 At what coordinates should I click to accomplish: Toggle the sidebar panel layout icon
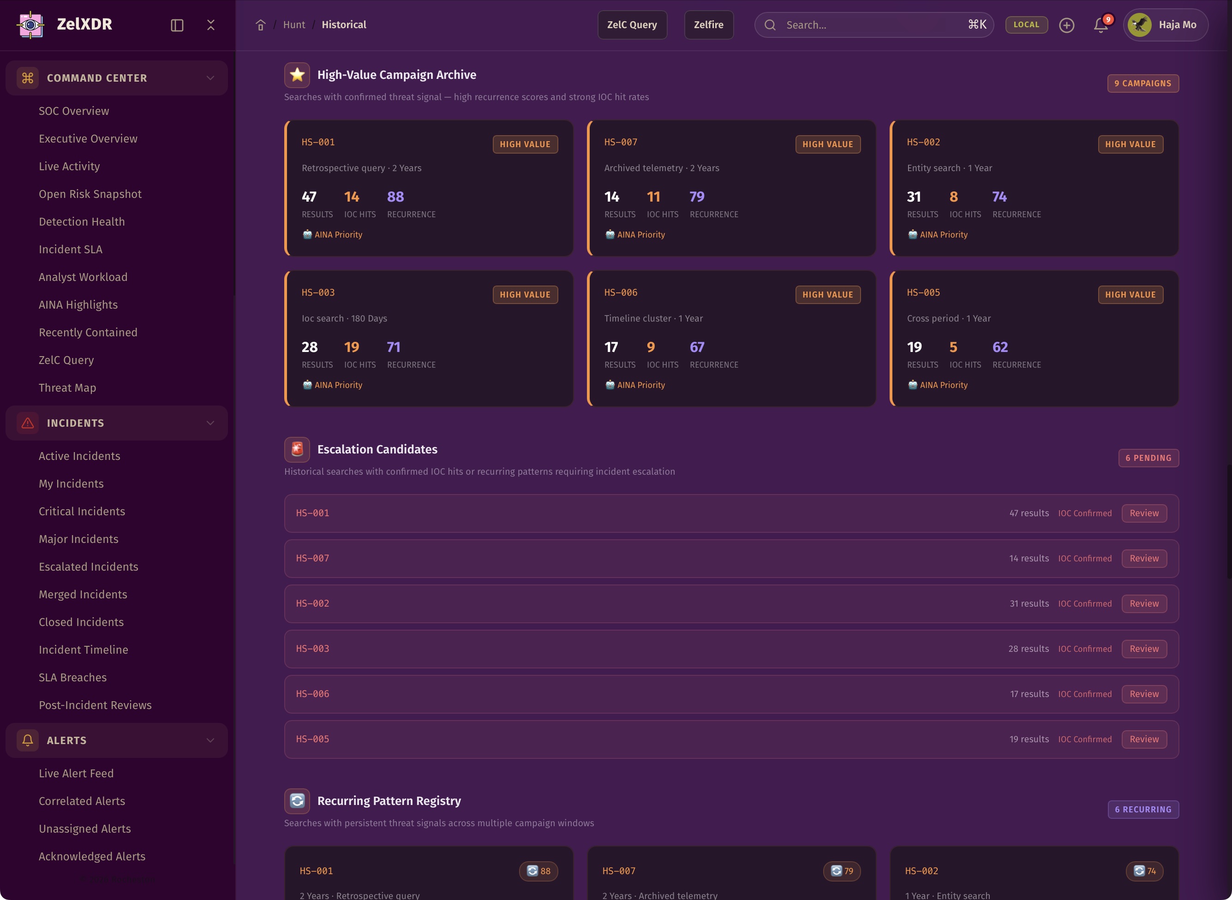point(177,25)
